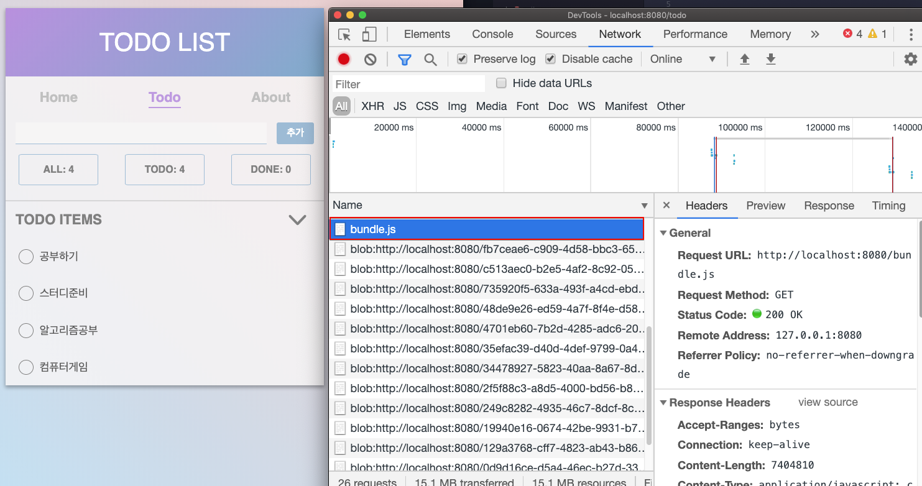Screen dimensions: 922x486
Task: Click the Todo nav link
Action: pos(165,98)
